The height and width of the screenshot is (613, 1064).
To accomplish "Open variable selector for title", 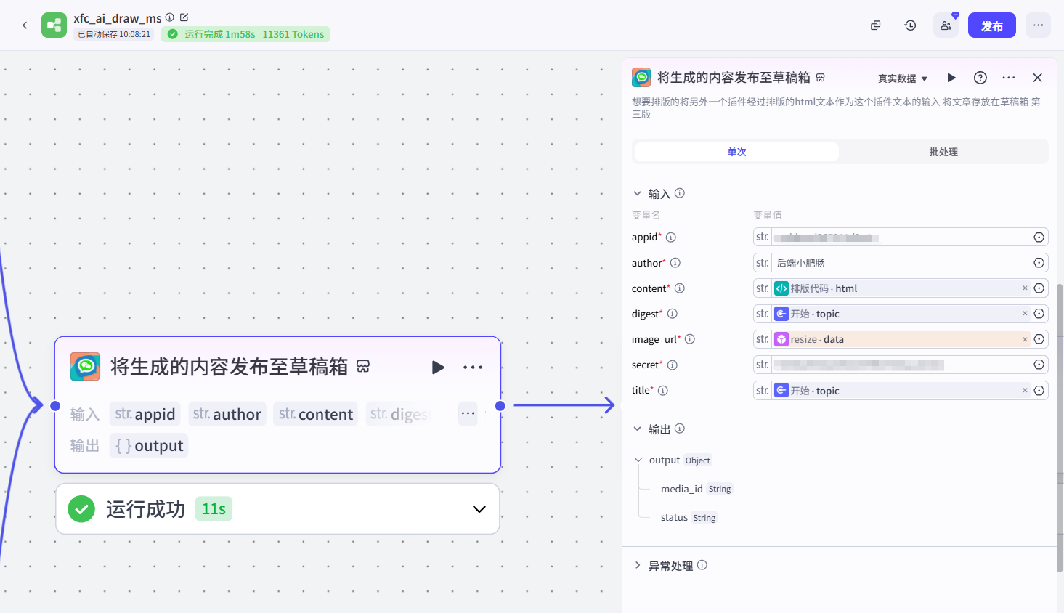I will 1039,391.
